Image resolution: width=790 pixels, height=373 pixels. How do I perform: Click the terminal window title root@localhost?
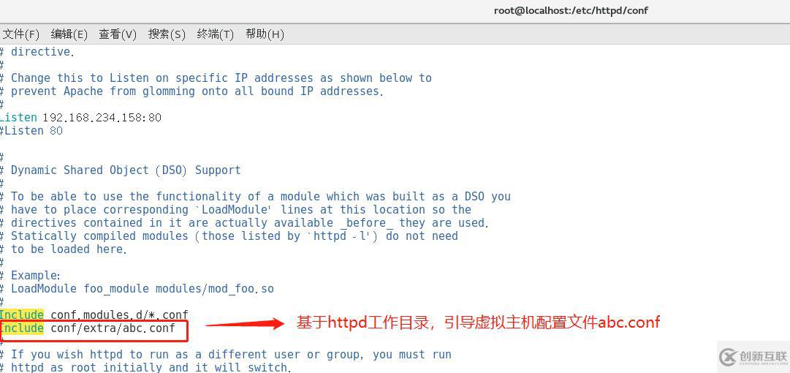571,10
